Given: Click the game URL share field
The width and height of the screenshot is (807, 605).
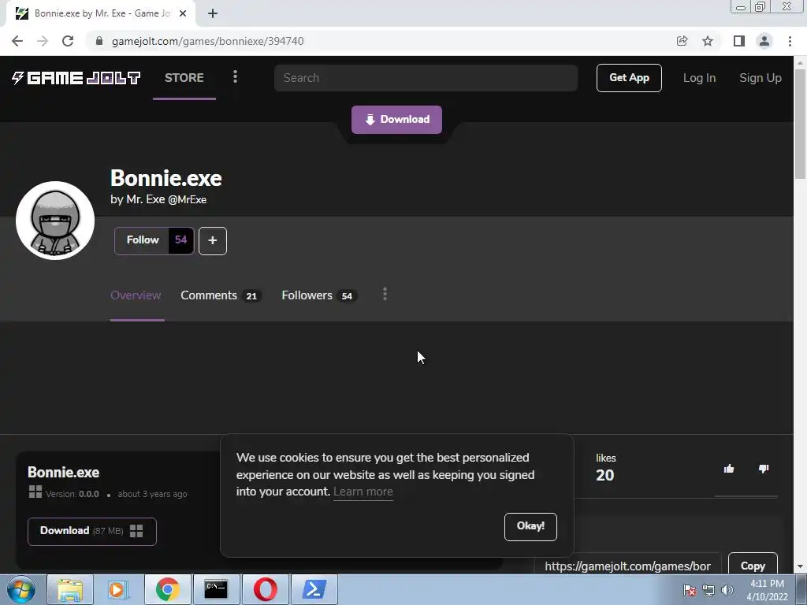Looking at the screenshot, I should pyautogui.click(x=627, y=566).
